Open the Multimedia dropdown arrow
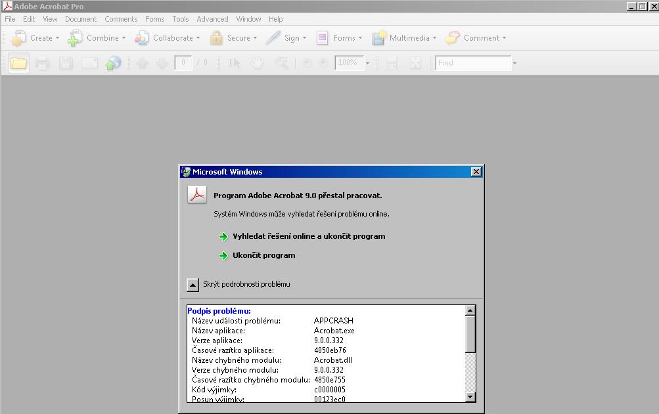The height and width of the screenshot is (414, 659). tap(434, 38)
